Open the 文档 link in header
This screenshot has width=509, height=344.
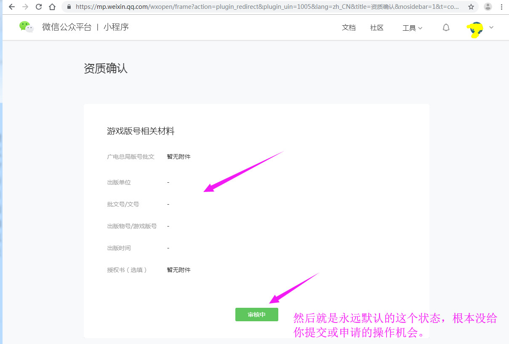click(349, 27)
